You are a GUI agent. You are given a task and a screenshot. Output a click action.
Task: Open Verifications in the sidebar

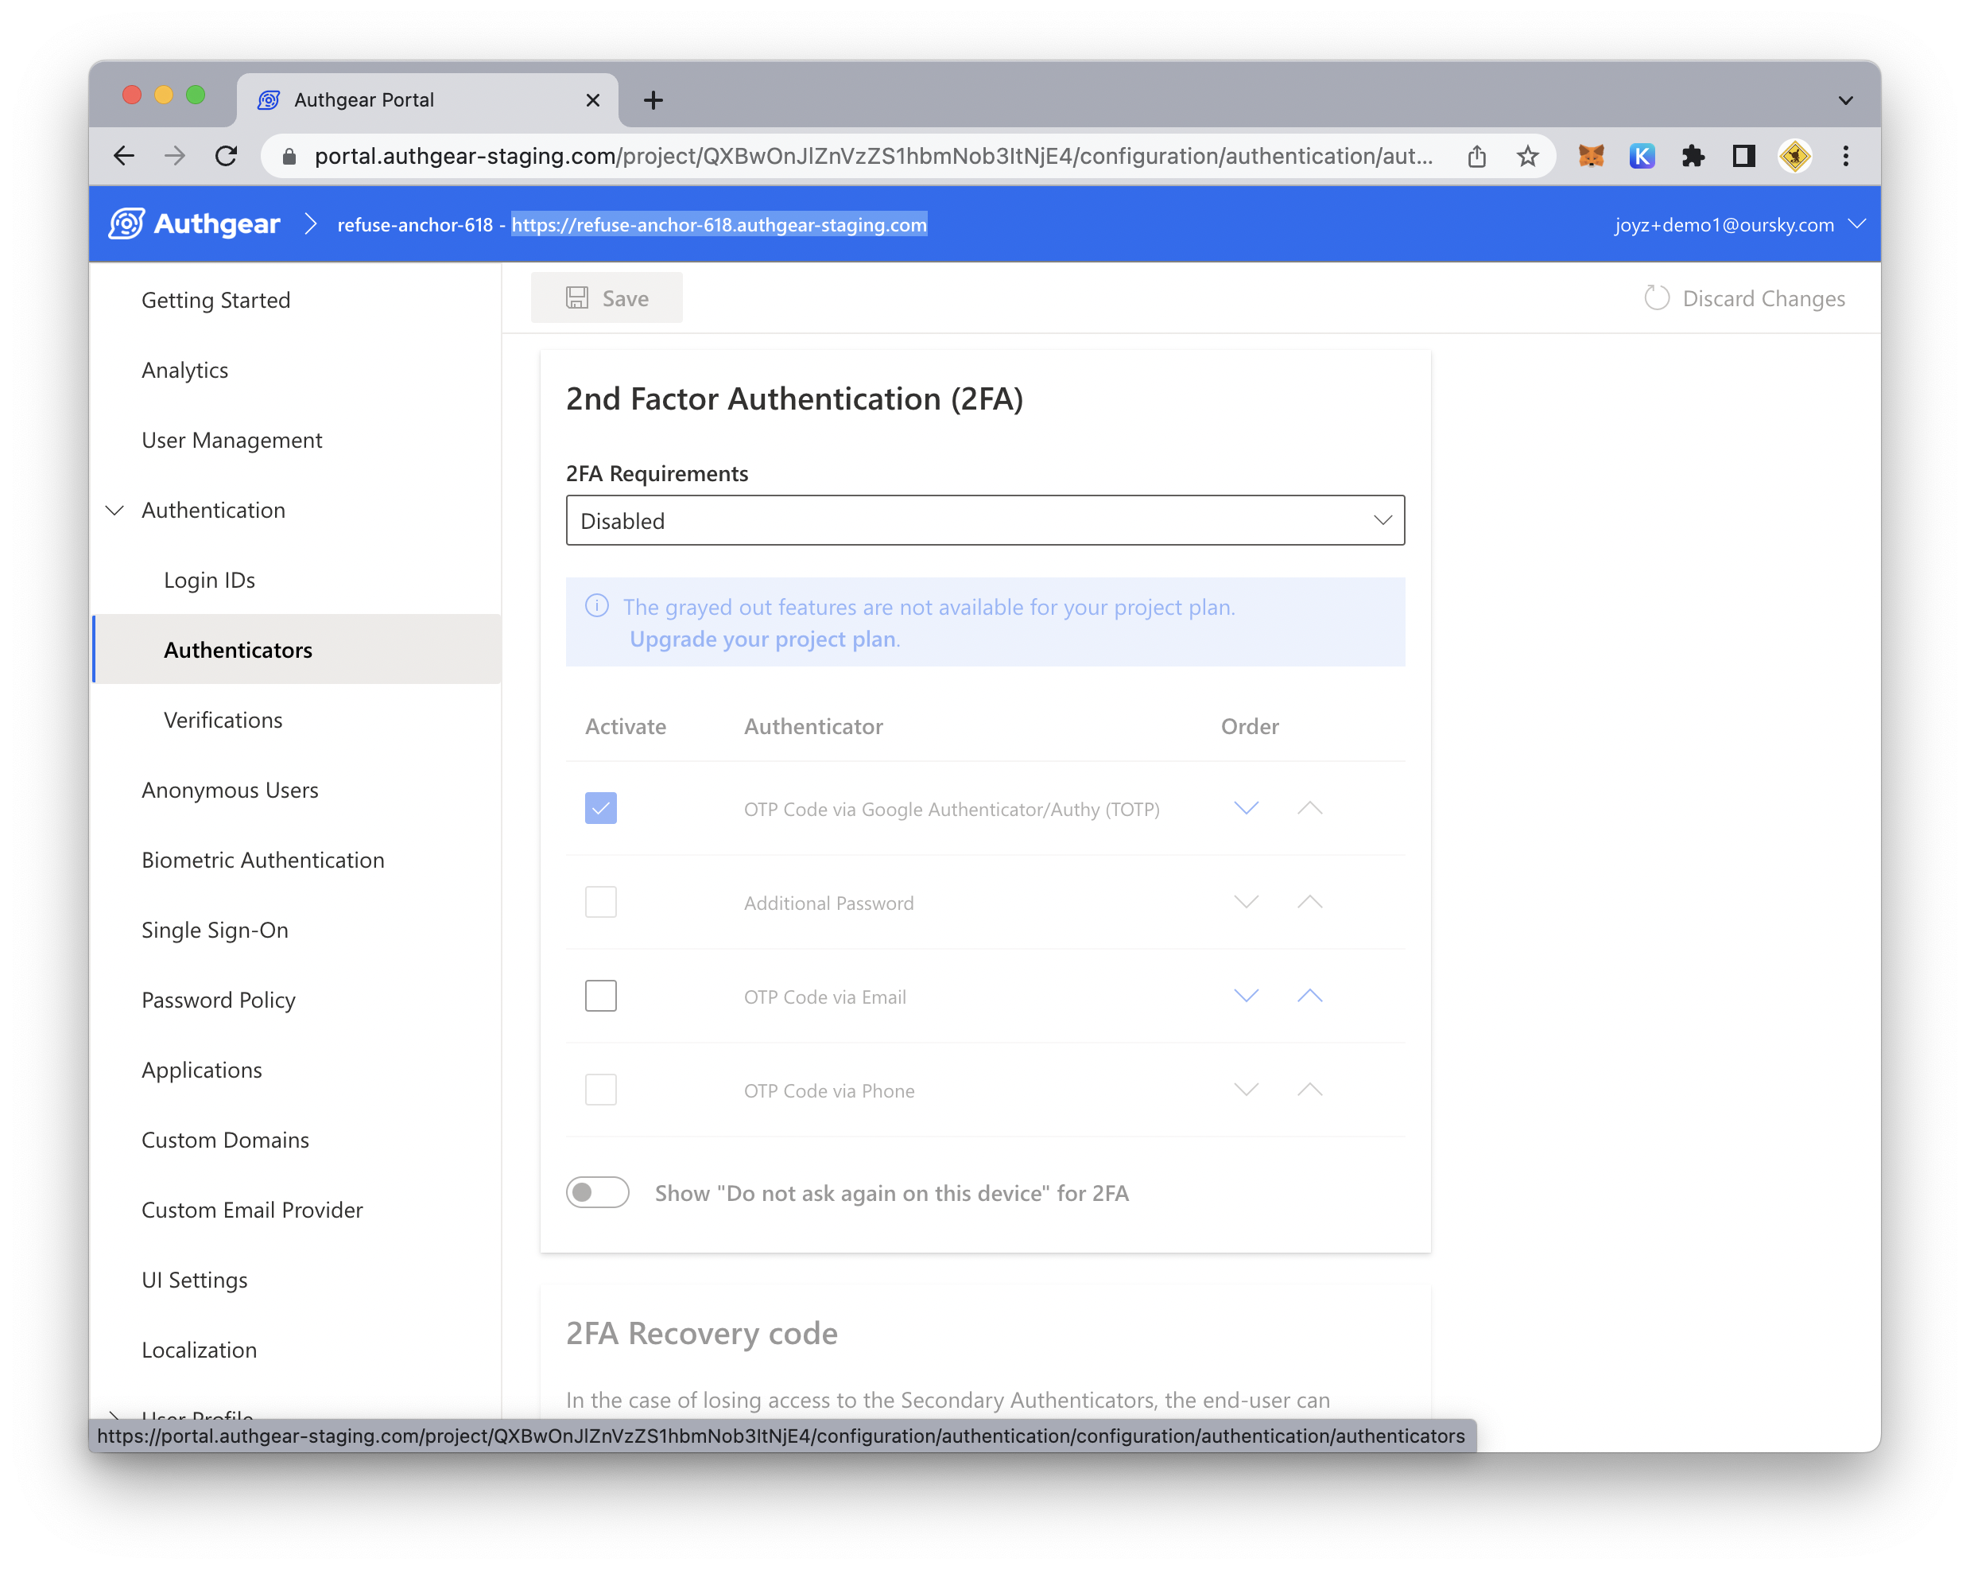223,721
